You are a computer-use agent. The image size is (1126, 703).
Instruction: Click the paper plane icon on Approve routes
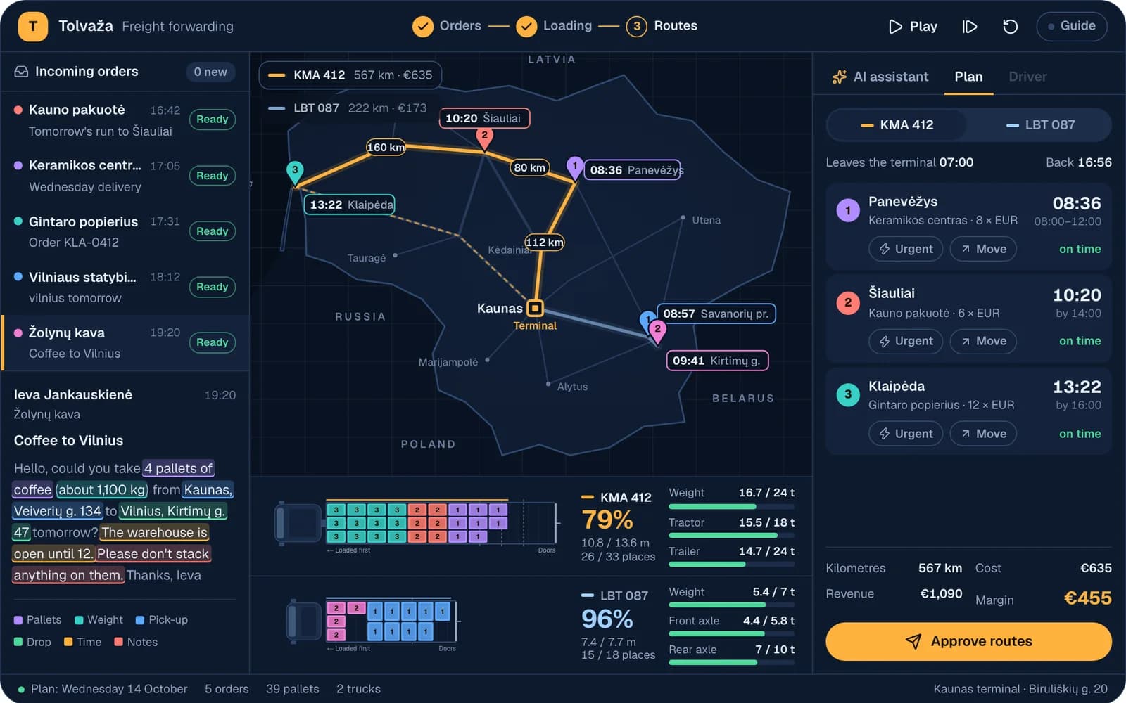(x=913, y=641)
